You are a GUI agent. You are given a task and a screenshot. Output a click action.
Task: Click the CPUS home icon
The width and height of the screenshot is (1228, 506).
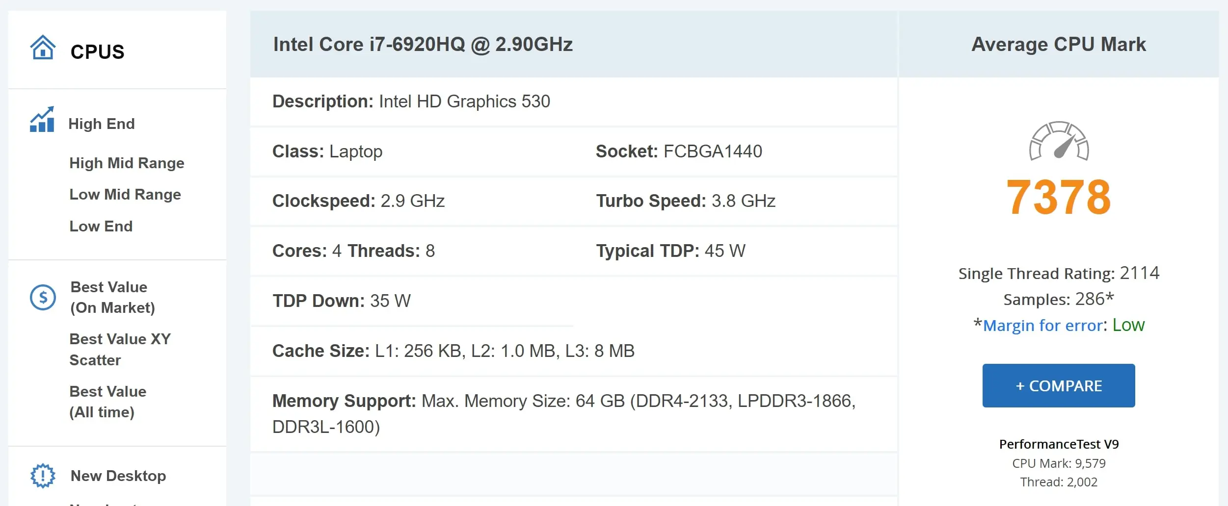click(43, 48)
